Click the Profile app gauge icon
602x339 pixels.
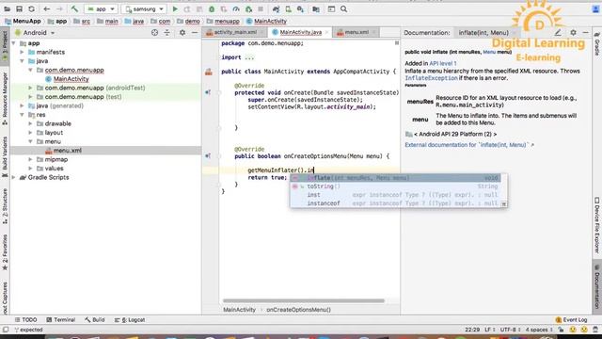click(x=236, y=8)
